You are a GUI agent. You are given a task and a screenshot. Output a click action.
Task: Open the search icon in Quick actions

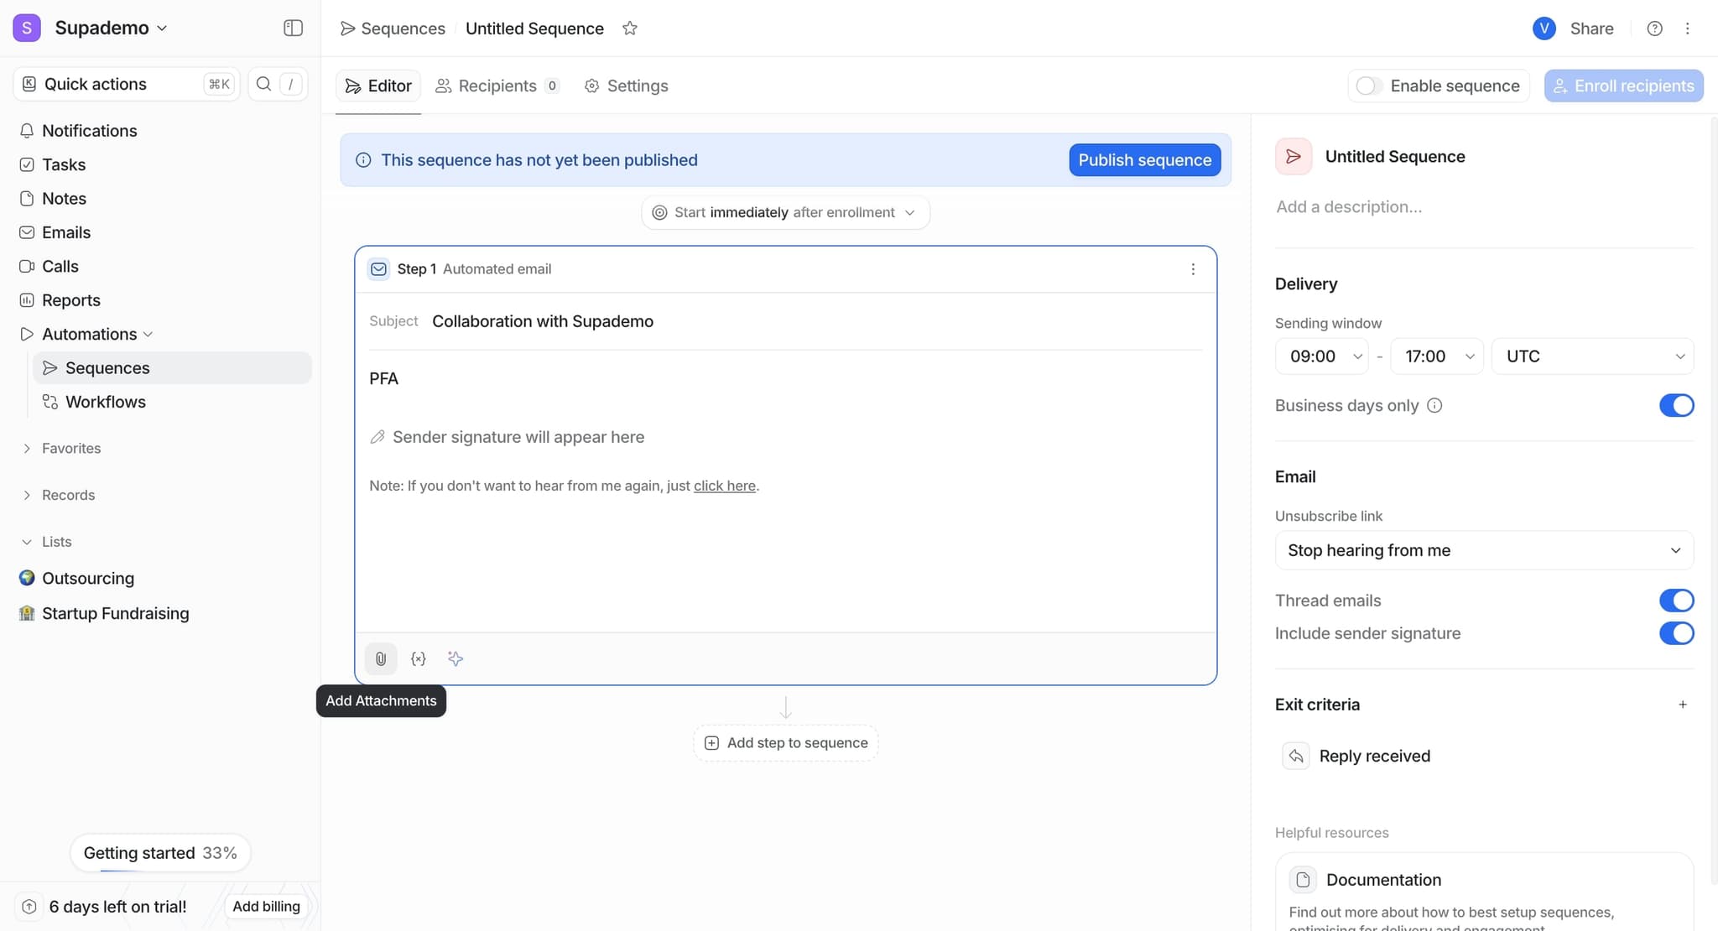(263, 84)
